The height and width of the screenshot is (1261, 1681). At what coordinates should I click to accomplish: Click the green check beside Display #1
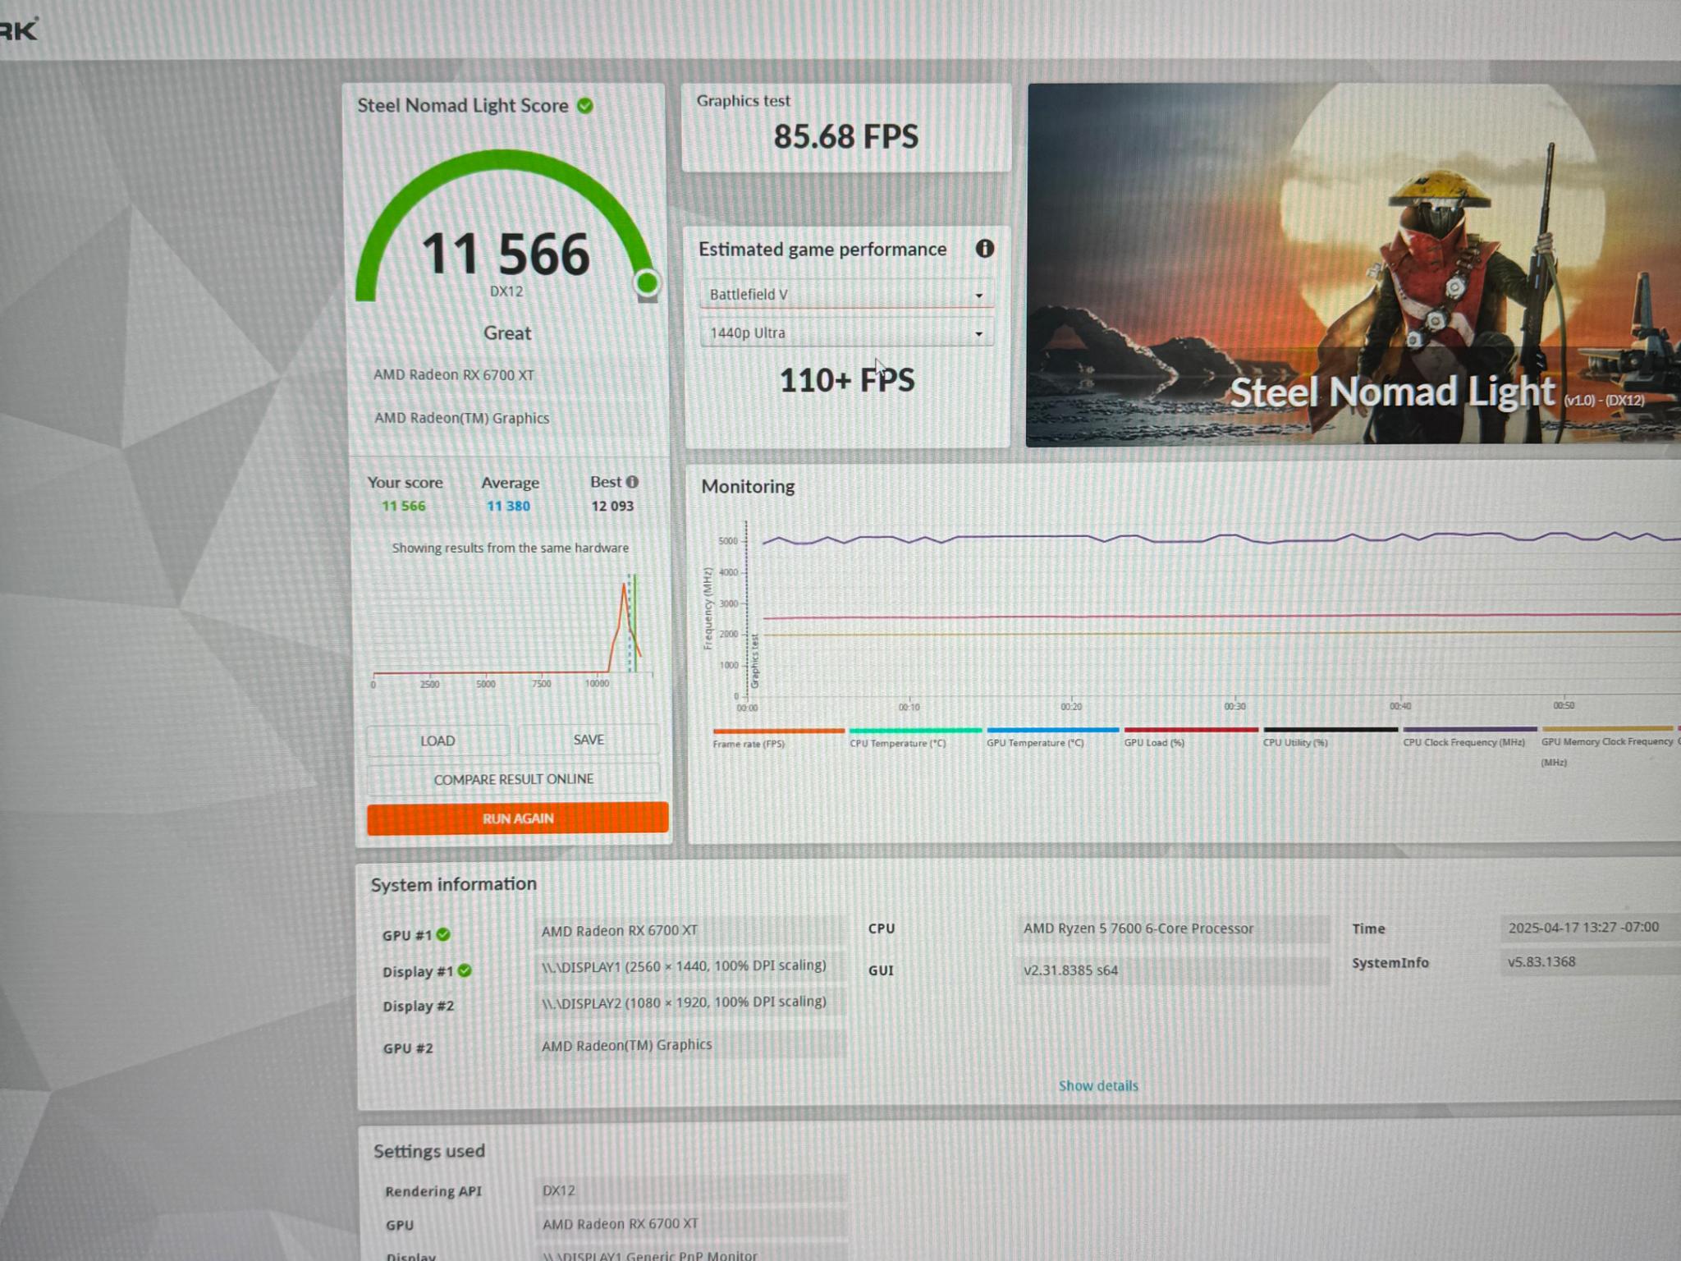(465, 970)
